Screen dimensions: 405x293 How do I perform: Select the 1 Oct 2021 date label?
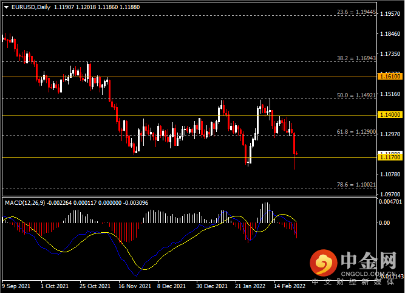click(x=55, y=286)
